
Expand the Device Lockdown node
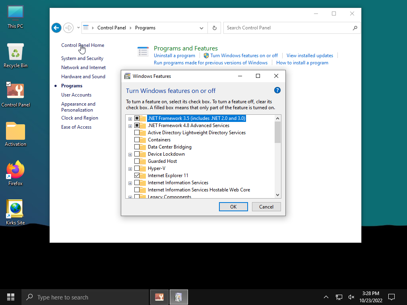(x=130, y=154)
